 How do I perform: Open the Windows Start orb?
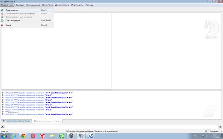coord(4,136)
